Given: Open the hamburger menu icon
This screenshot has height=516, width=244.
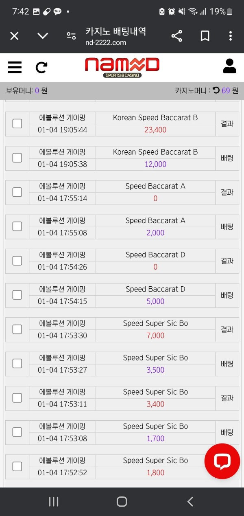Looking at the screenshot, I should click(15, 67).
